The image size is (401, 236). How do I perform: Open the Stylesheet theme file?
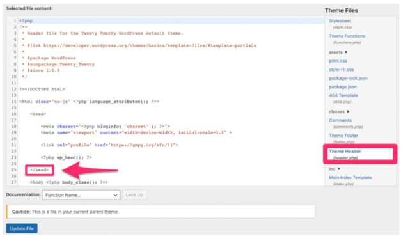(340, 21)
